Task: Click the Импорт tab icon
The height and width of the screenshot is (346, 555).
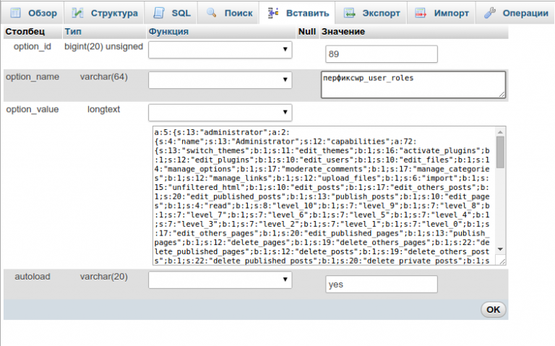Action: coord(421,13)
